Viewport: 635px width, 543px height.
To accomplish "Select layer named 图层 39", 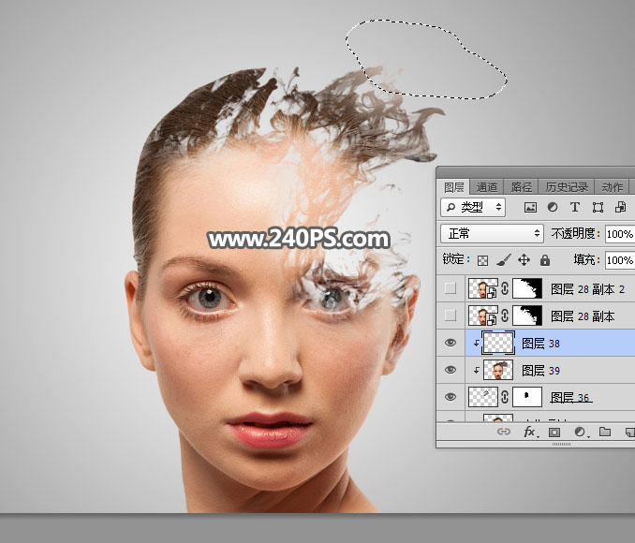I will pyautogui.click(x=540, y=371).
